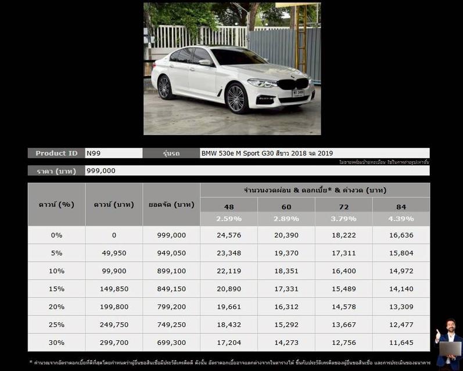
Task: Select down payment amount 199,800
Action: 114,307
